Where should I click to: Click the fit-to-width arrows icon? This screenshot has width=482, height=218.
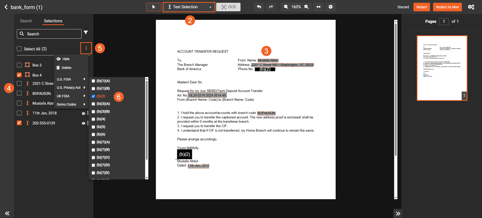point(318,7)
